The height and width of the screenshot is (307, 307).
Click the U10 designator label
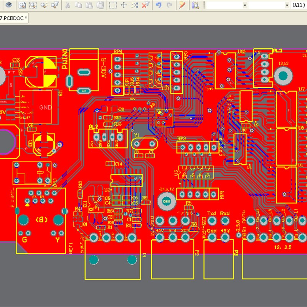(241, 51)
